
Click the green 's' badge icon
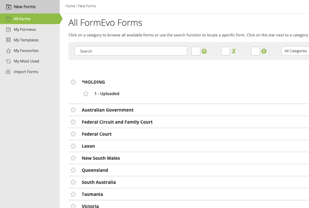point(264,51)
